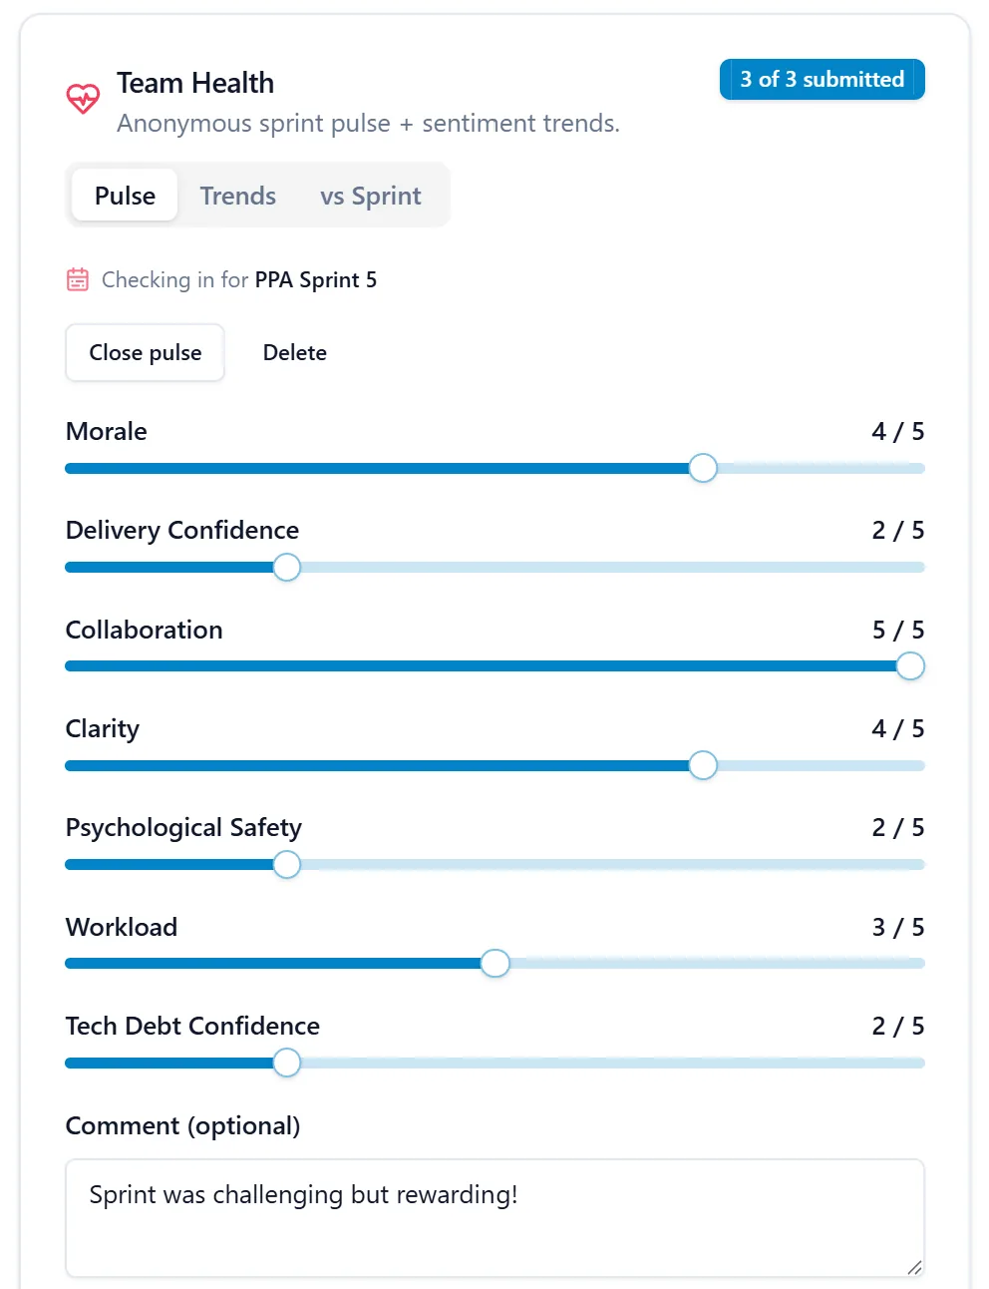Screen dimensions: 989x1289
Task: Click the Clarity '4 / 5' value
Action: [898, 728]
